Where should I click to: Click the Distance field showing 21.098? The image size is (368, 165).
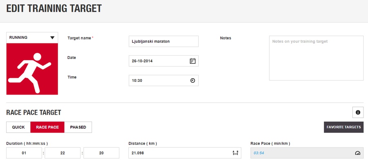click(x=185, y=153)
